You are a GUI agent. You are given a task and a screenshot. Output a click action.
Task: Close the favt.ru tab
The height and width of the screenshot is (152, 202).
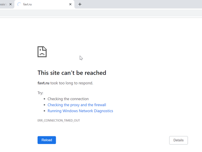[x=70, y=5]
